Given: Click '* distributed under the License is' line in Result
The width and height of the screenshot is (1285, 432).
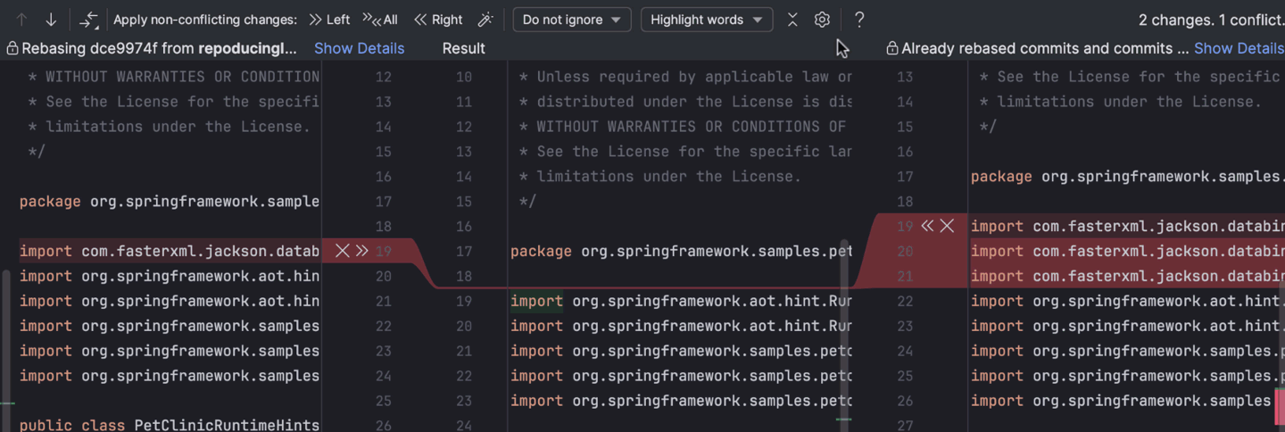Looking at the screenshot, I should pos(685,101).
